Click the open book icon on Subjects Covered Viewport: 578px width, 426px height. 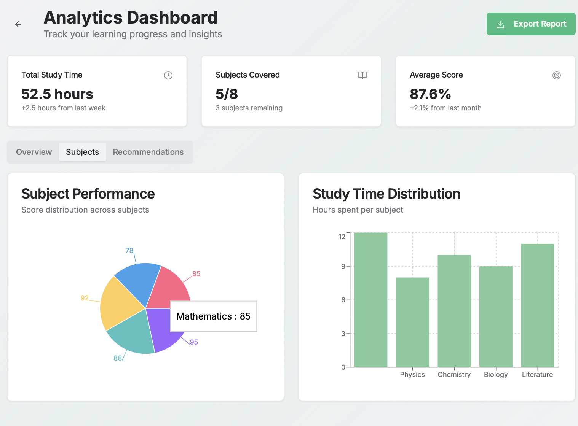pos(362,75)
